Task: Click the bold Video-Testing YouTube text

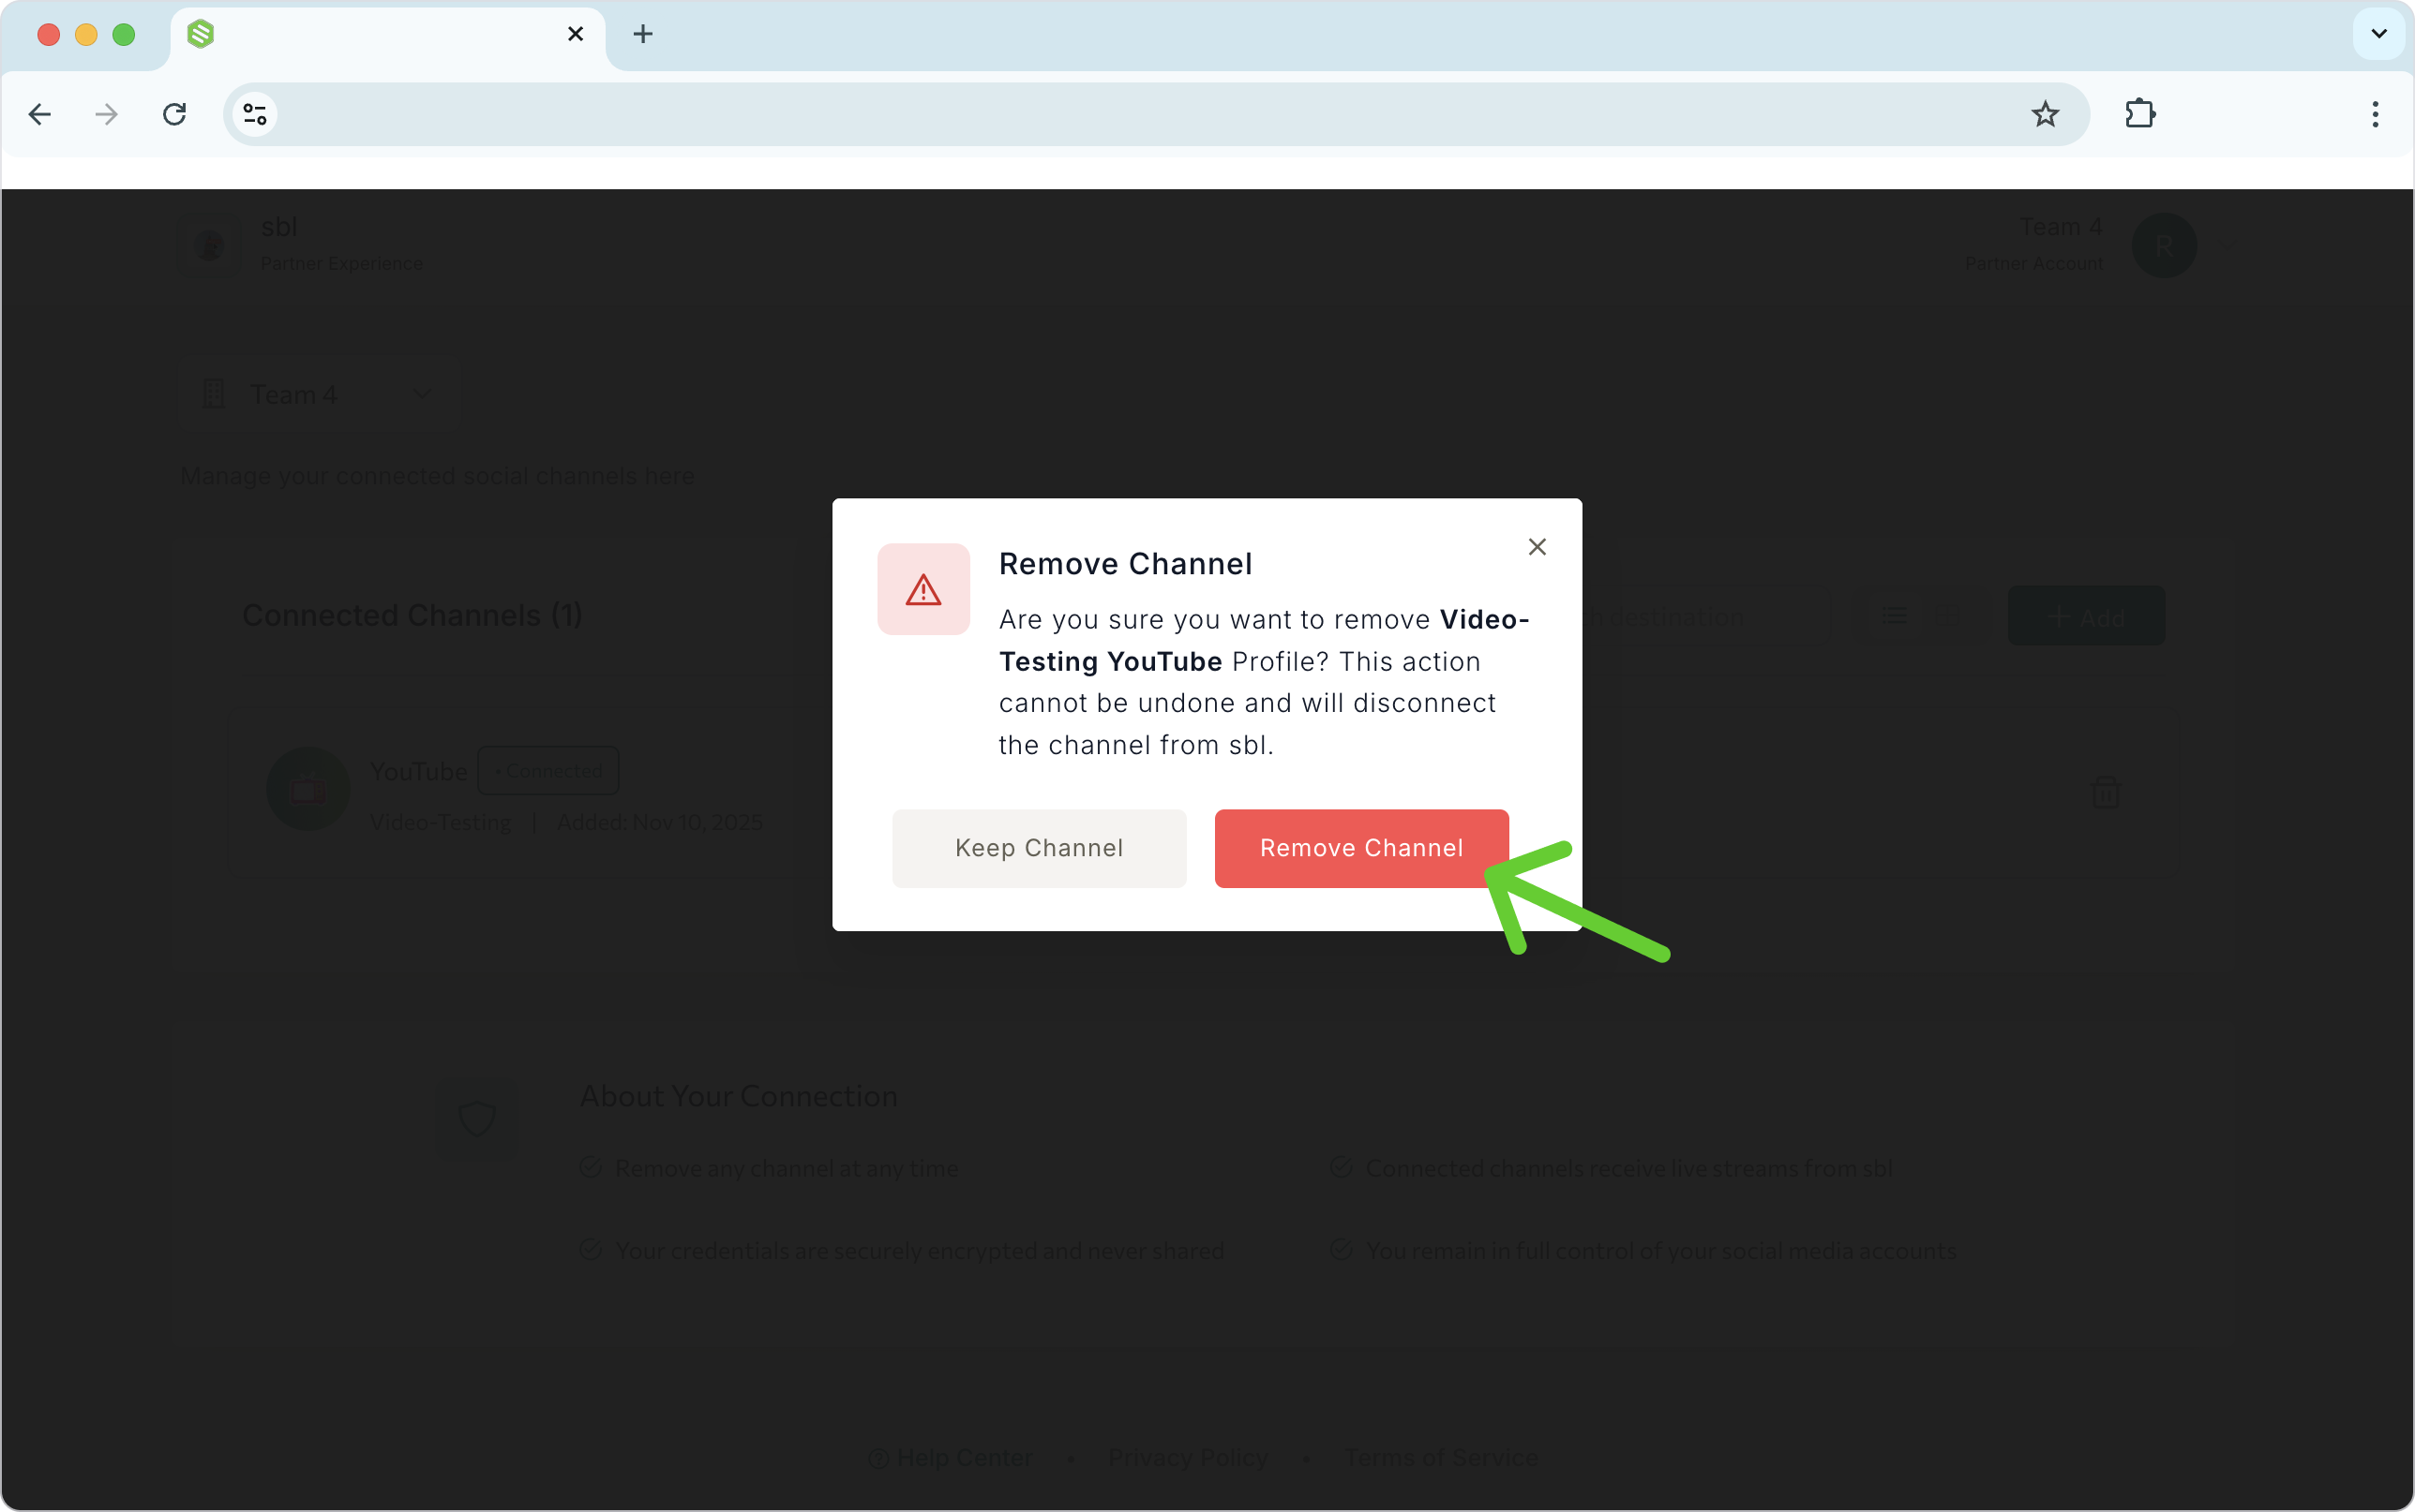Action: 1265,641
